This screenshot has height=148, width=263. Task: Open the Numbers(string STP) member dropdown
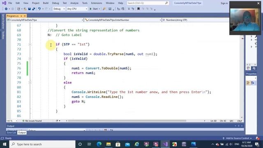pos(196,20)
